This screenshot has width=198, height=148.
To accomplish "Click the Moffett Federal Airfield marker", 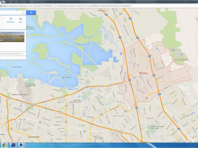I will pos(20,92).
